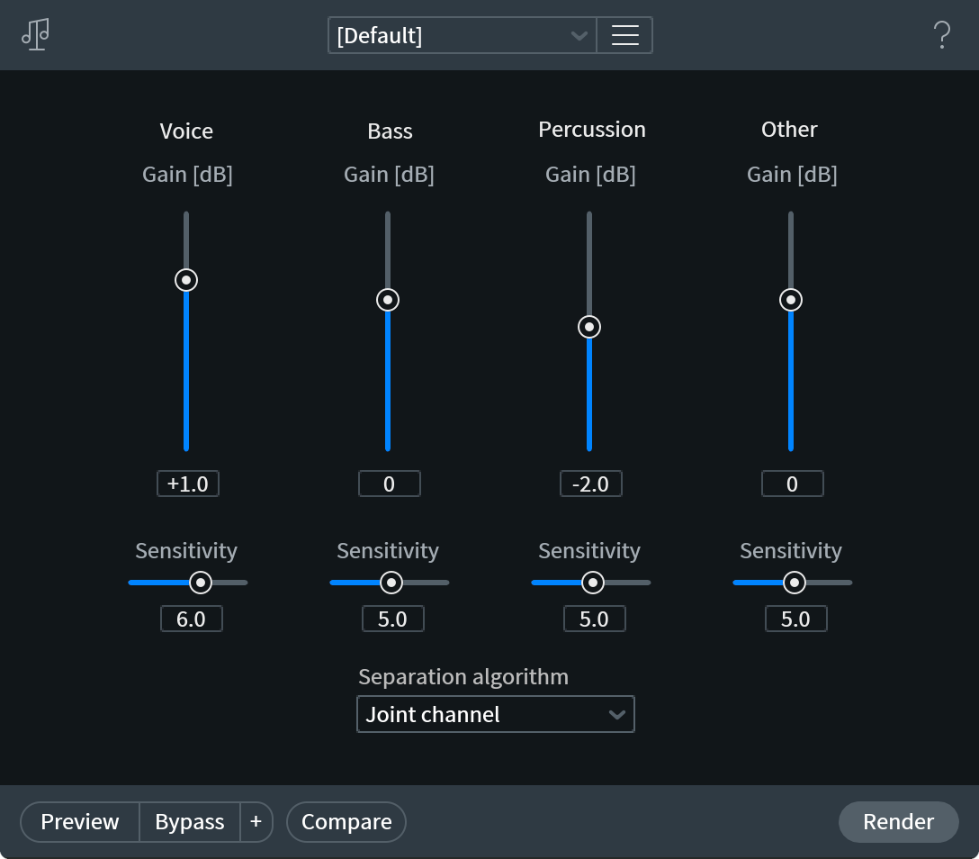Click the plus button beside Bypass
979x859 pixels.
256,821
